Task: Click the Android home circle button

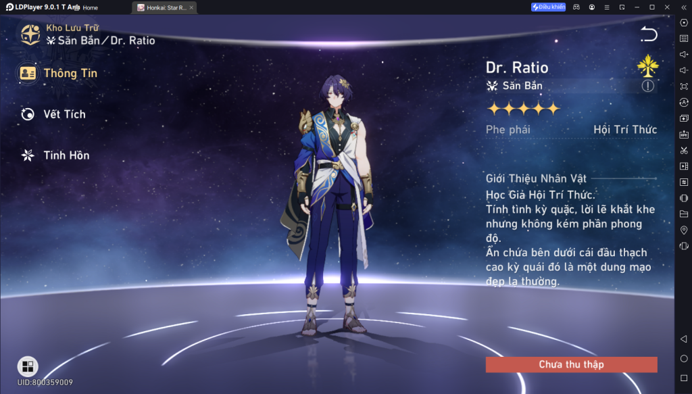Action: click(684, 358)
